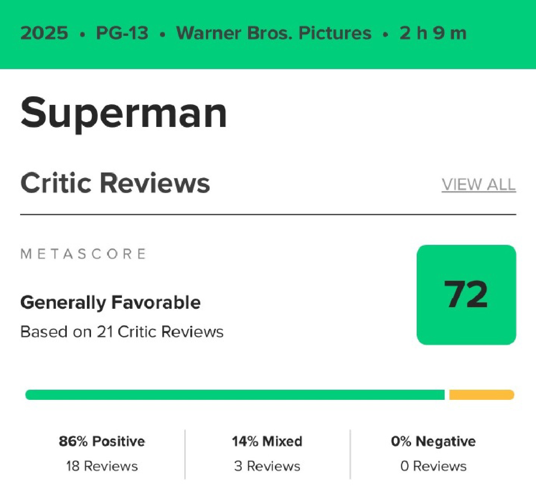Select the 14% Mixed label
Viewport: 536px width, 504px height.
tap(267, 441)
